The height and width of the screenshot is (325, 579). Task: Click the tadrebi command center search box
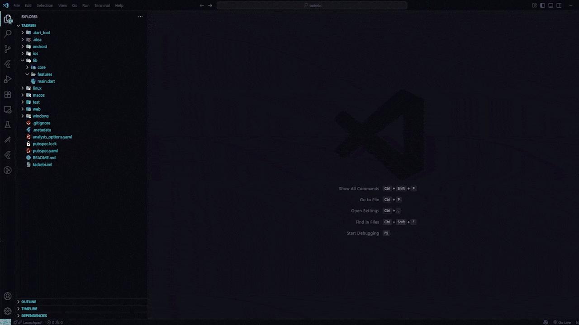312,5
